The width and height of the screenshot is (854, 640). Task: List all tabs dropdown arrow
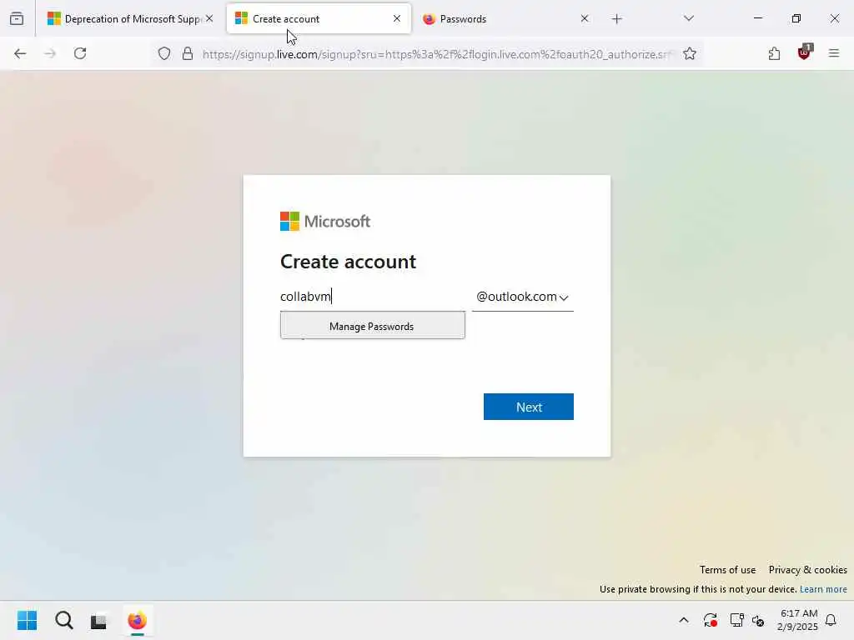(x=688, y=18)
